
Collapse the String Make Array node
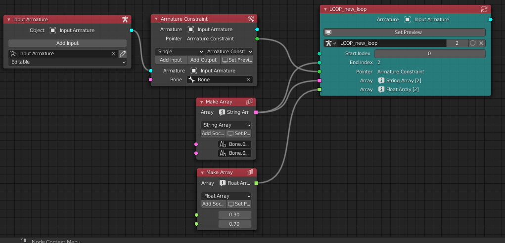(202, 102)
